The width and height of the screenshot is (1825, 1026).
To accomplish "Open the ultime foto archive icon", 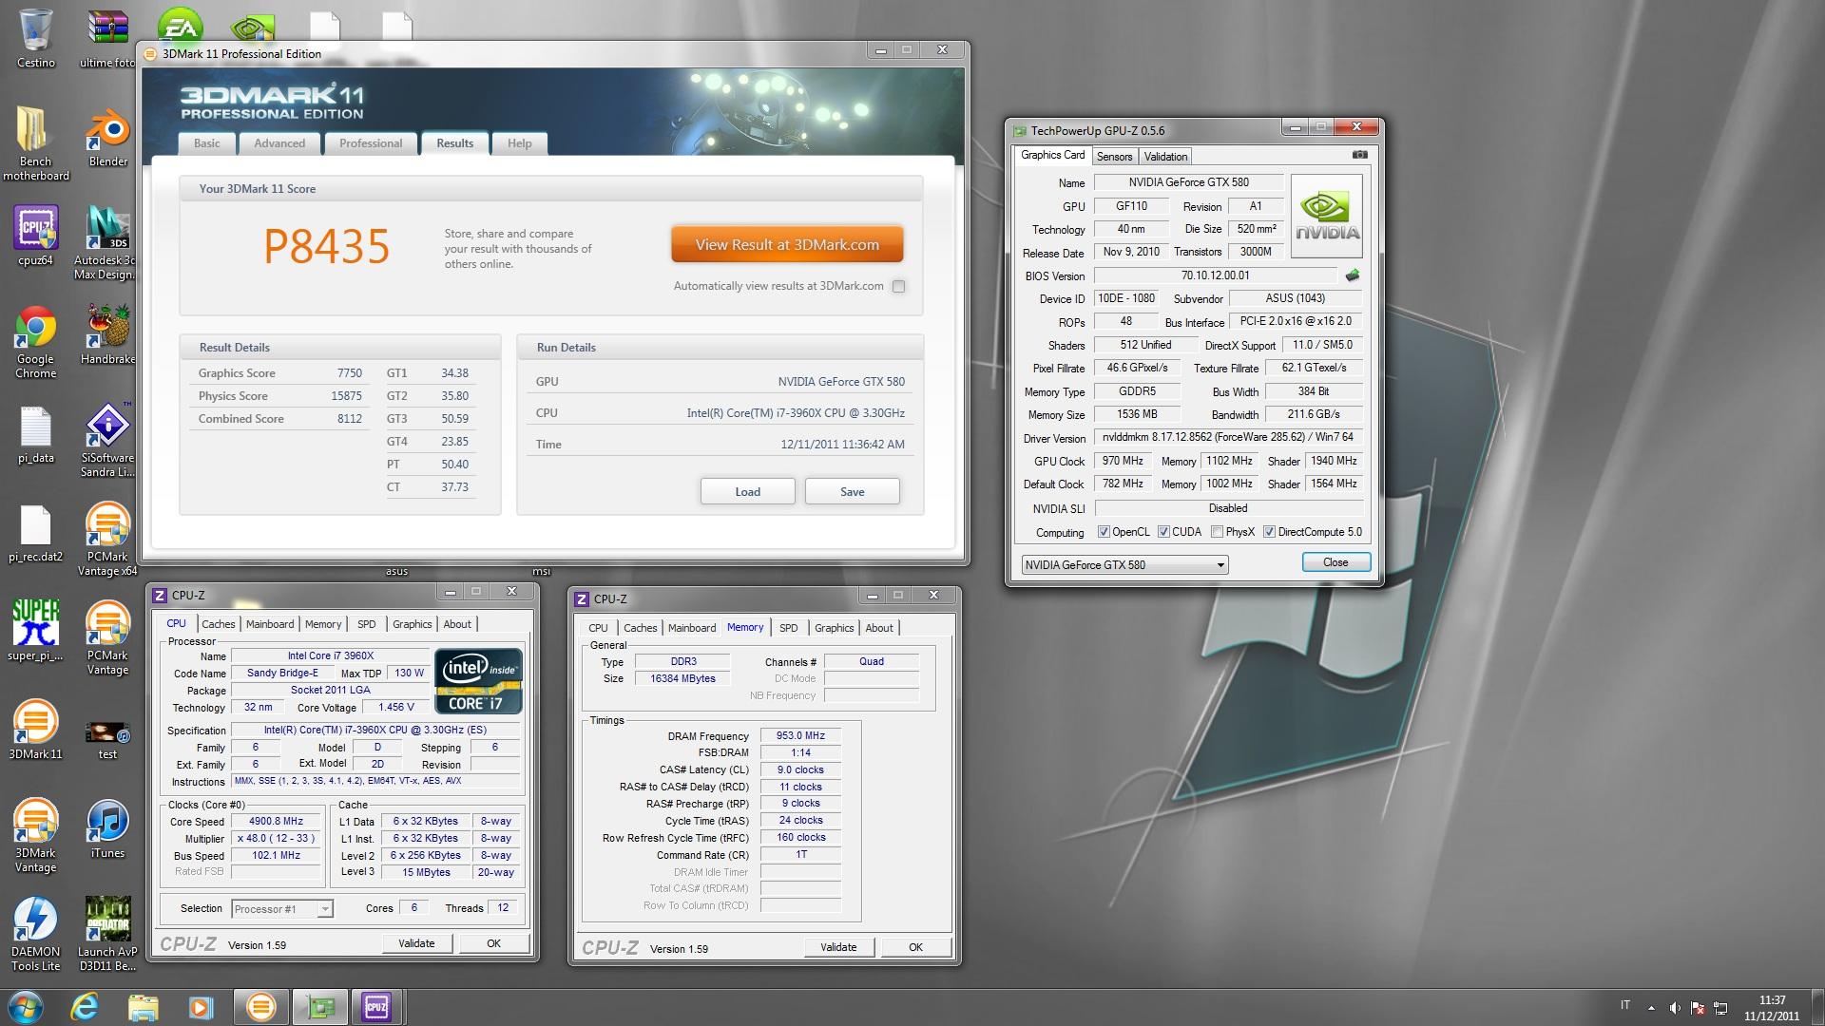I will (x=107, y=38).
